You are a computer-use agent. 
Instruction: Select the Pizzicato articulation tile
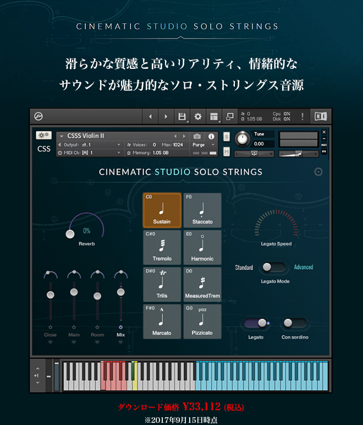202,322
